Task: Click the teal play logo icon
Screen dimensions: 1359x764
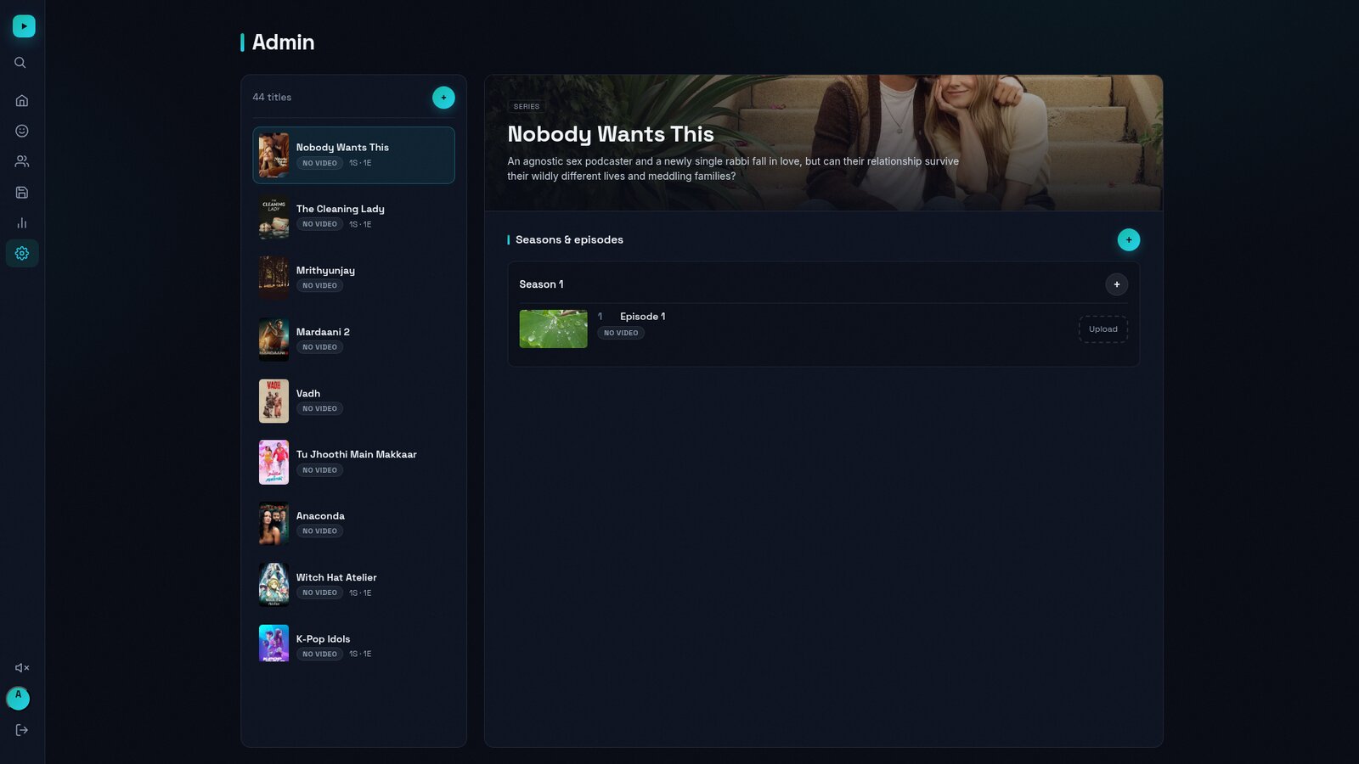Action: 23,25
